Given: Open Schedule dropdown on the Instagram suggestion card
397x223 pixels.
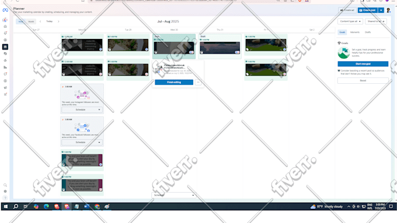Looking at the screenshot, I should [x=82, y=110].
